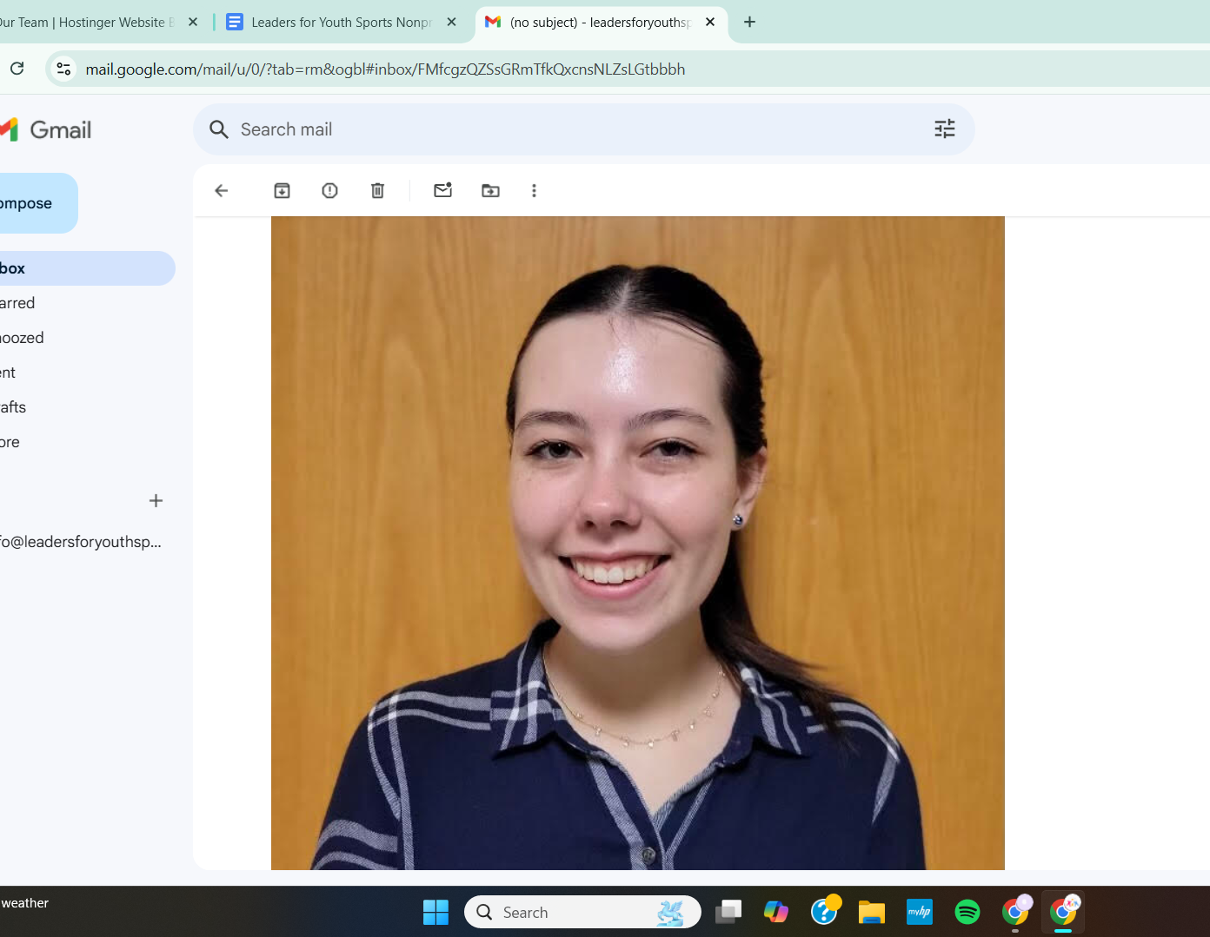This screenshot has width=1210, height=937.
Task: Go back to inbox with back arrow
Action: pos(222,191)
